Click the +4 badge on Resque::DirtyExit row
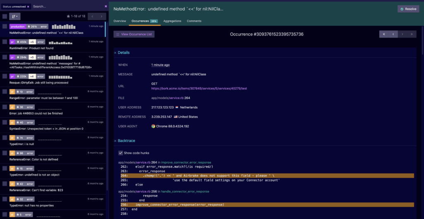 point(32,76)
